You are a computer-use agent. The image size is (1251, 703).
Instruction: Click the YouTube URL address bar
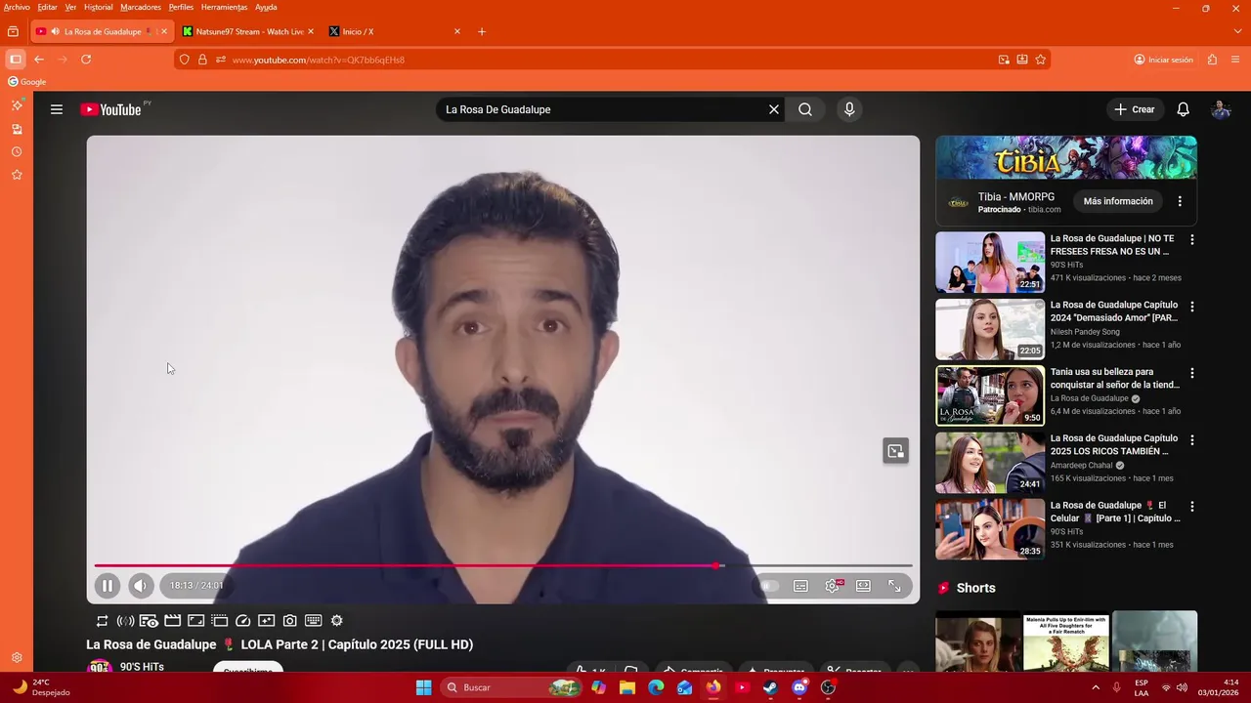coord(611,60)
